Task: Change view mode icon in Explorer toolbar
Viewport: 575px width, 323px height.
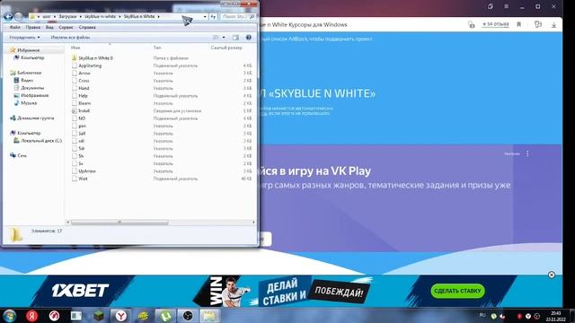Action: [x=216, y=38]
